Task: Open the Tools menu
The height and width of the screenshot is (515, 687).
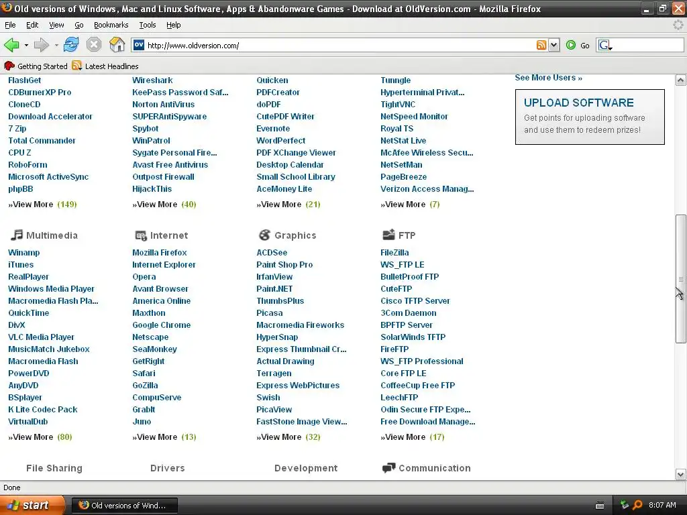Action: (147, 25)
